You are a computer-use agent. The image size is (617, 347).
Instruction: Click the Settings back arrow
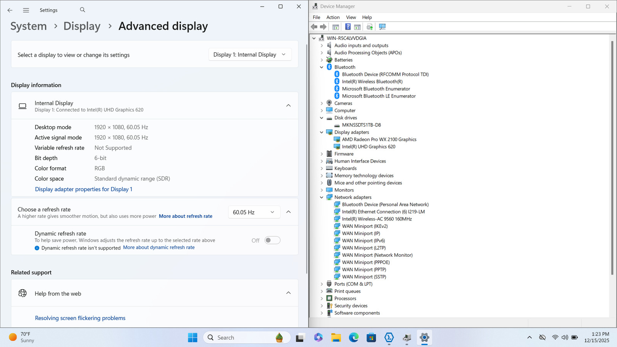pos(10,10)
